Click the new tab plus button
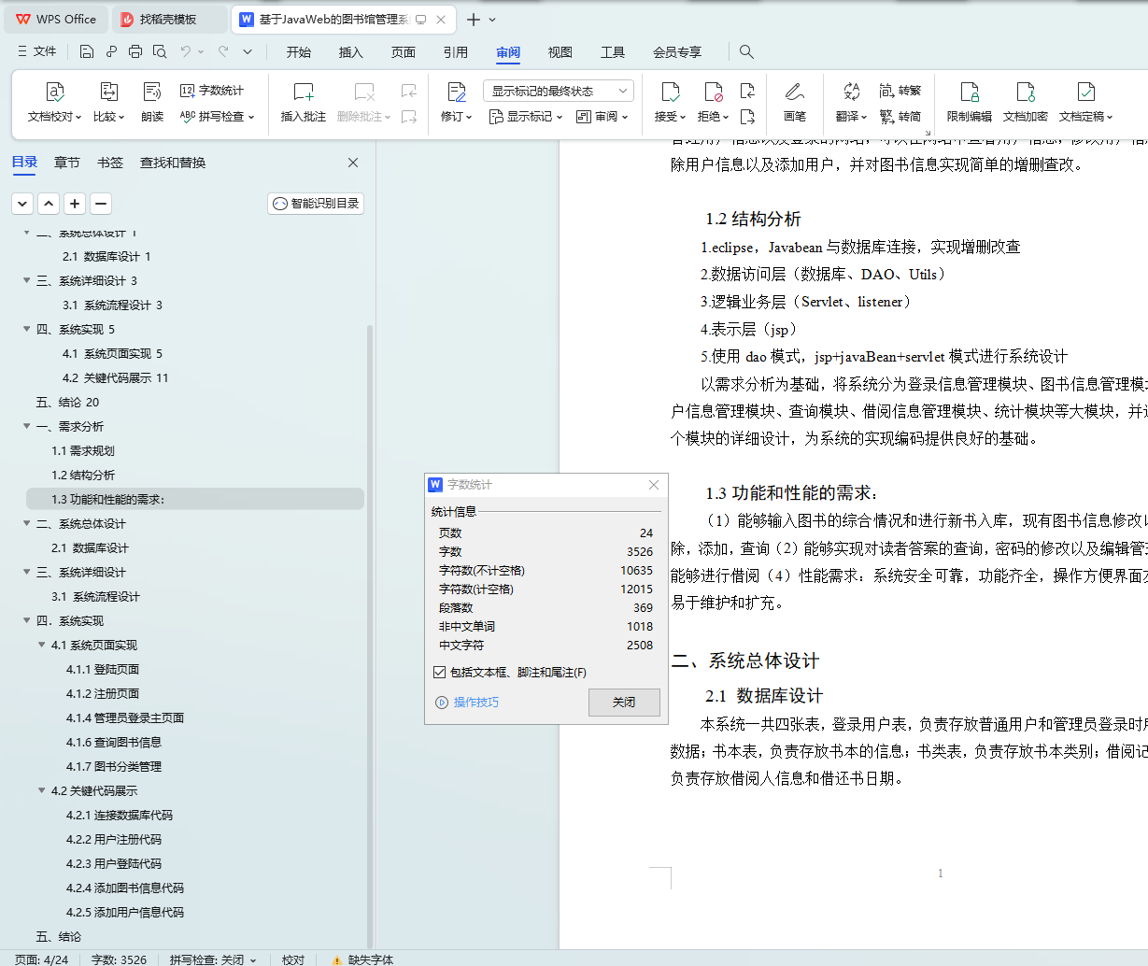The height and width of the screenshot is (966, 1148). [x=474, y=19]
